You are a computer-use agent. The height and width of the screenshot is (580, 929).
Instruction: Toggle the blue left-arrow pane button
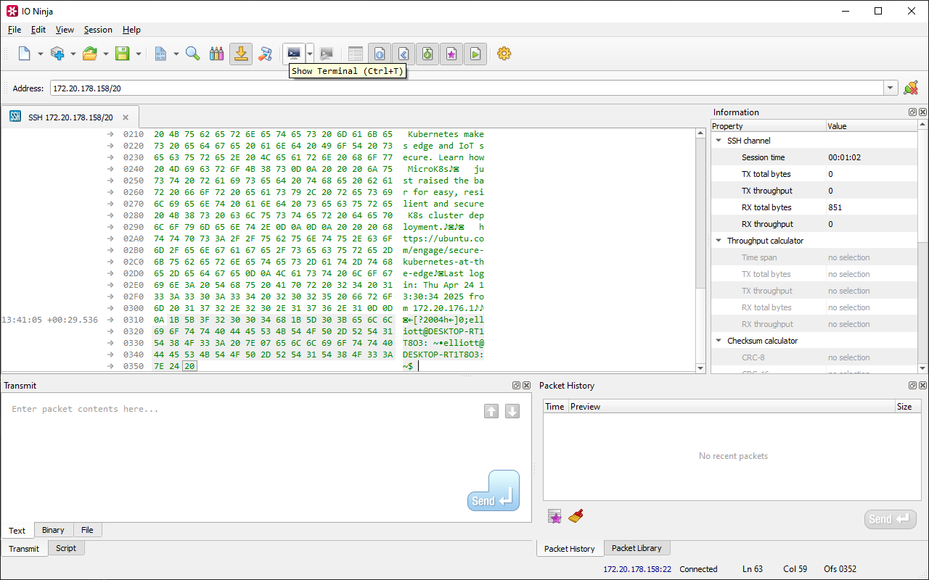pyautogui.click(x=403, y=54)
